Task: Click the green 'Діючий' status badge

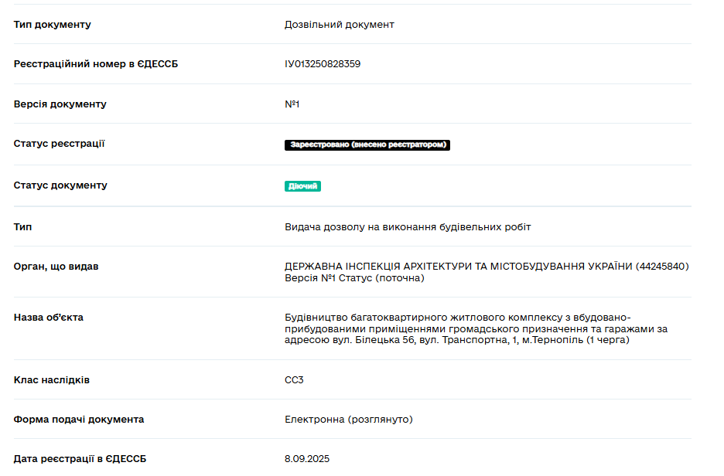Action: coord(302,186)
